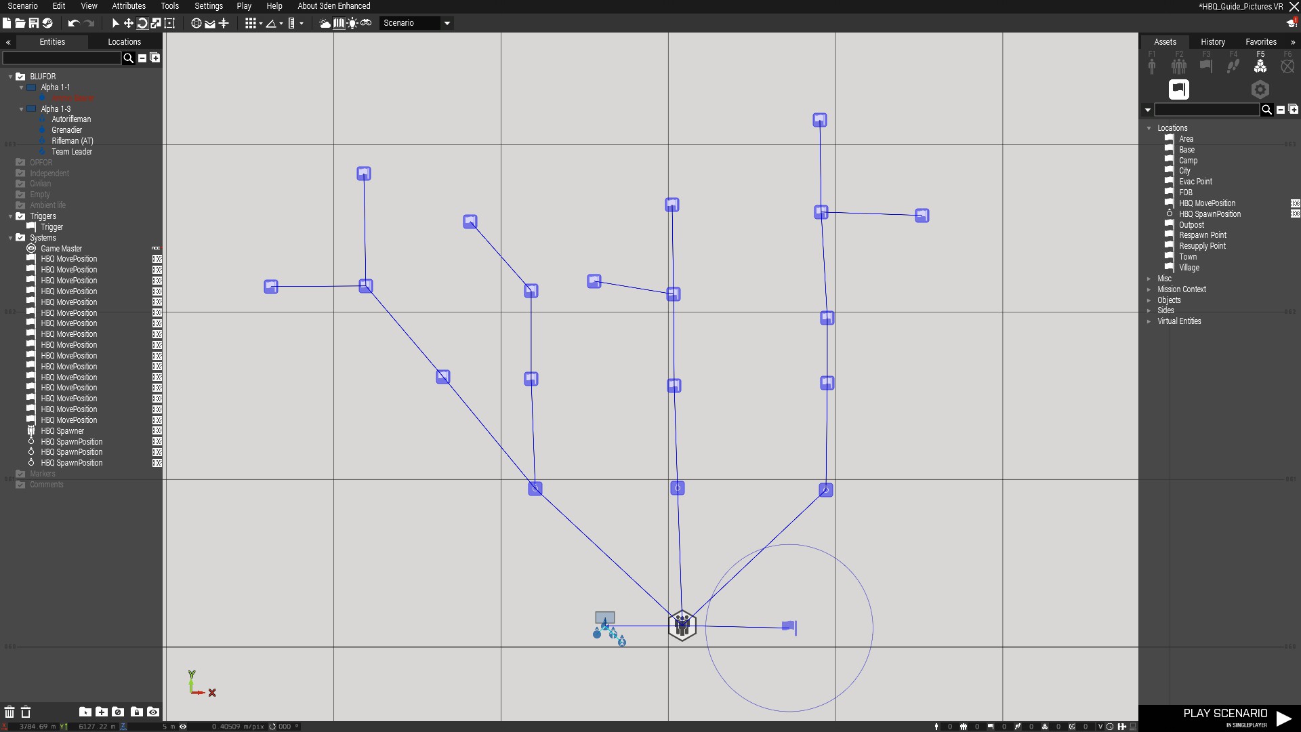1301x732 pixels.
Task: Click the entity list search magnifier
Action: (128, 58)
